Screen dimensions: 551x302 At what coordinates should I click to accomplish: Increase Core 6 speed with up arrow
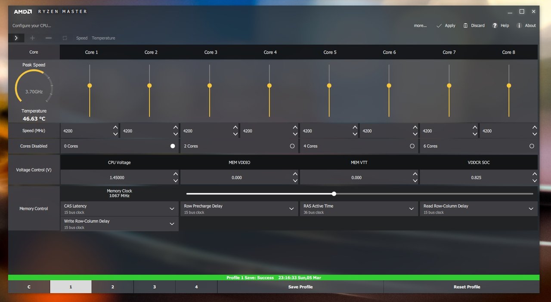pos(415,127)
